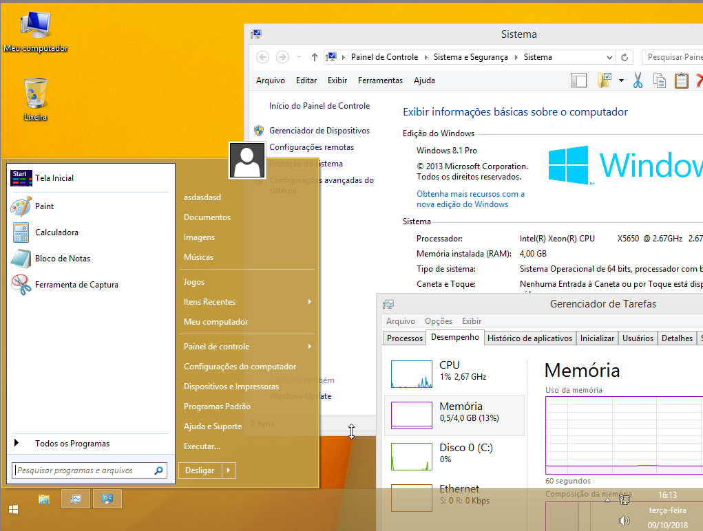The height and width of the screenshot is (531, 703).
Task: Open Ajuda e Suporte in start menu
Action: point(213,426)
